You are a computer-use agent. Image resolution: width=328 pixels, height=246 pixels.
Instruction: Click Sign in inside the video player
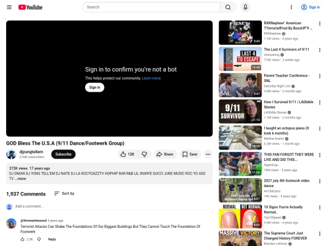point(95,87)
